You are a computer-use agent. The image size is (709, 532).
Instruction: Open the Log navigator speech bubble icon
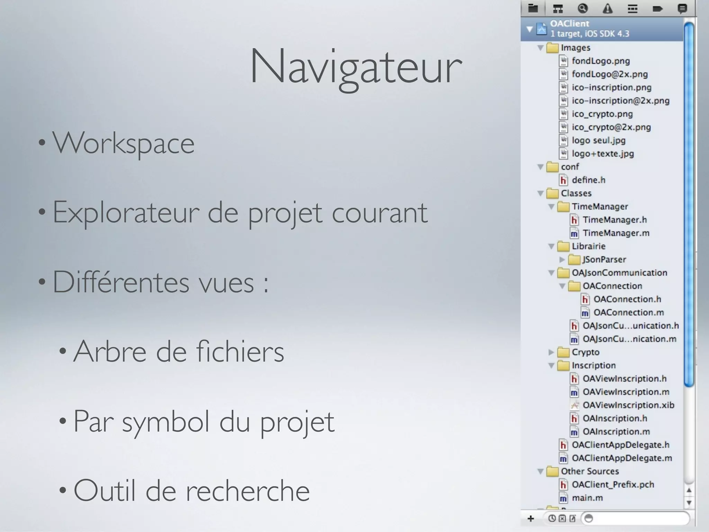(682, 8)
